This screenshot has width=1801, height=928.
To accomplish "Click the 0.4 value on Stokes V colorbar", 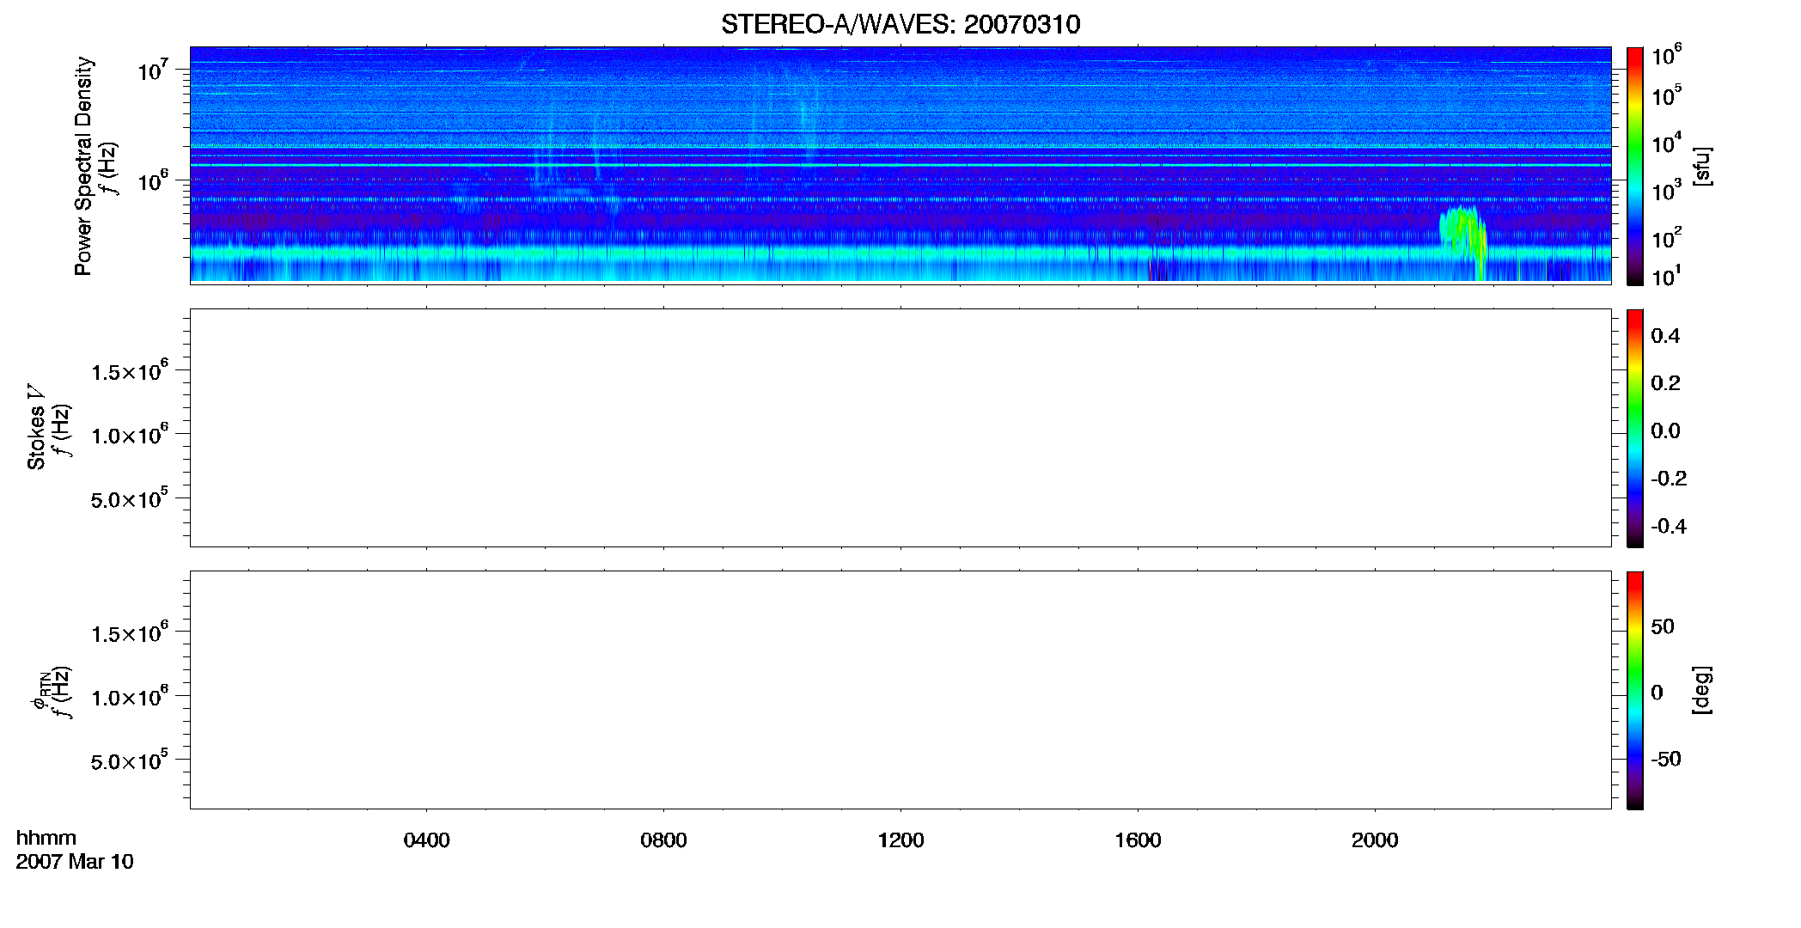I will pos(1665,336).
